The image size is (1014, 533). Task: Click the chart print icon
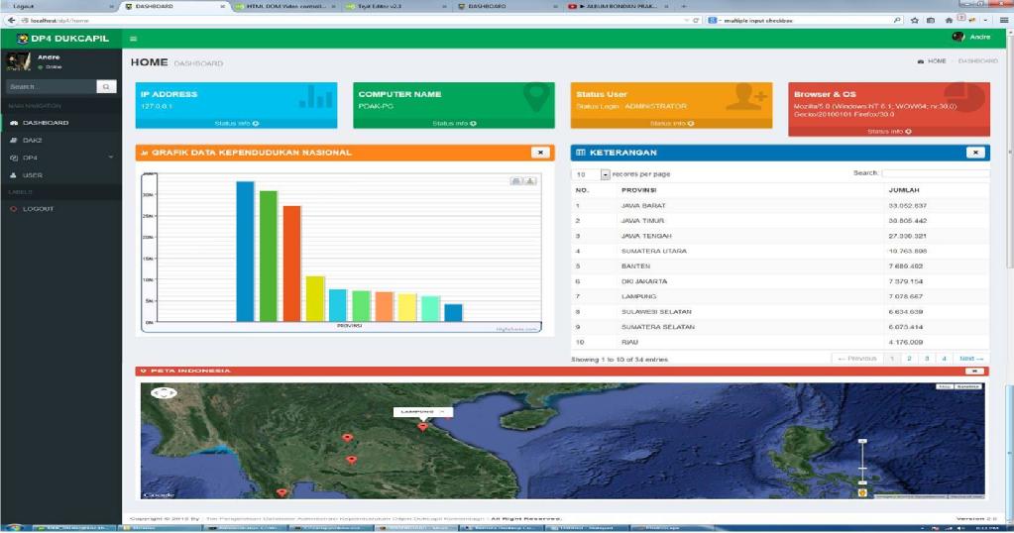516,180
